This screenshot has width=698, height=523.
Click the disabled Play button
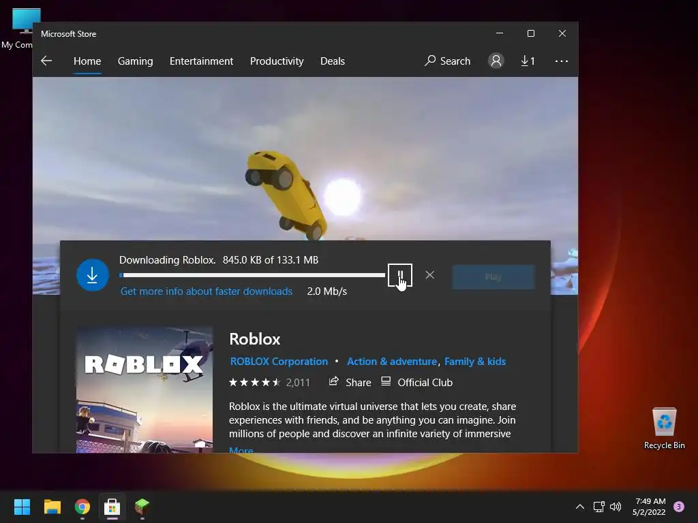click(494, 276)
